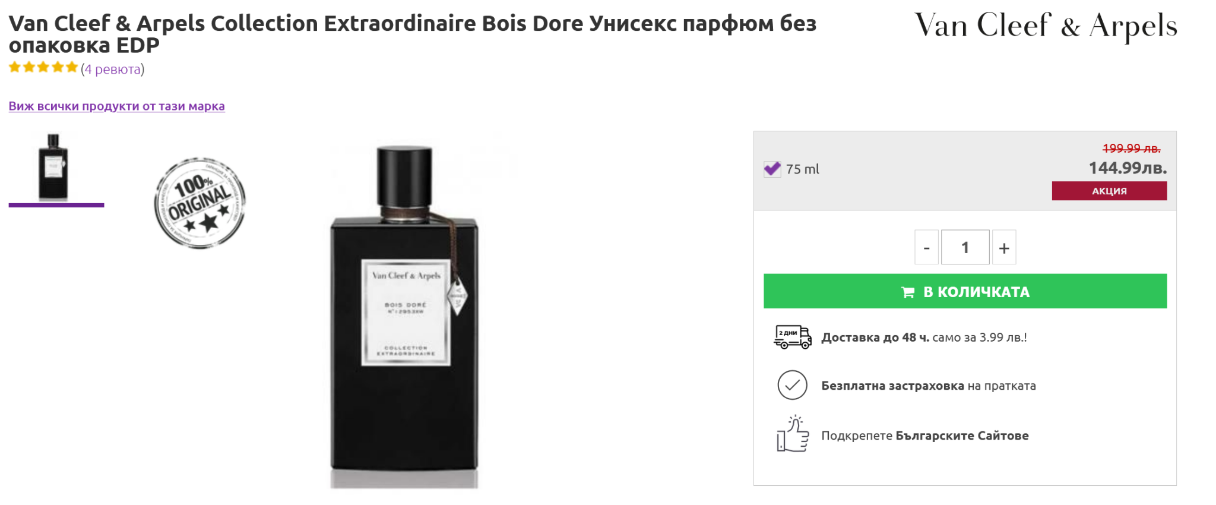This screenshot has height=505, width=1216.
Task: Click the shopping cart icon in green button
Action: coord(908,292)
